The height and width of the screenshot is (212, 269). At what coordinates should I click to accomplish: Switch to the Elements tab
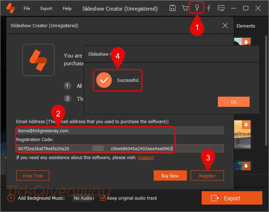(246, 26)
